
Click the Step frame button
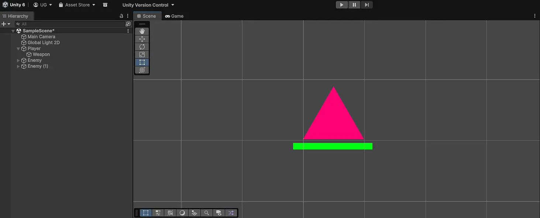point(367,5)
